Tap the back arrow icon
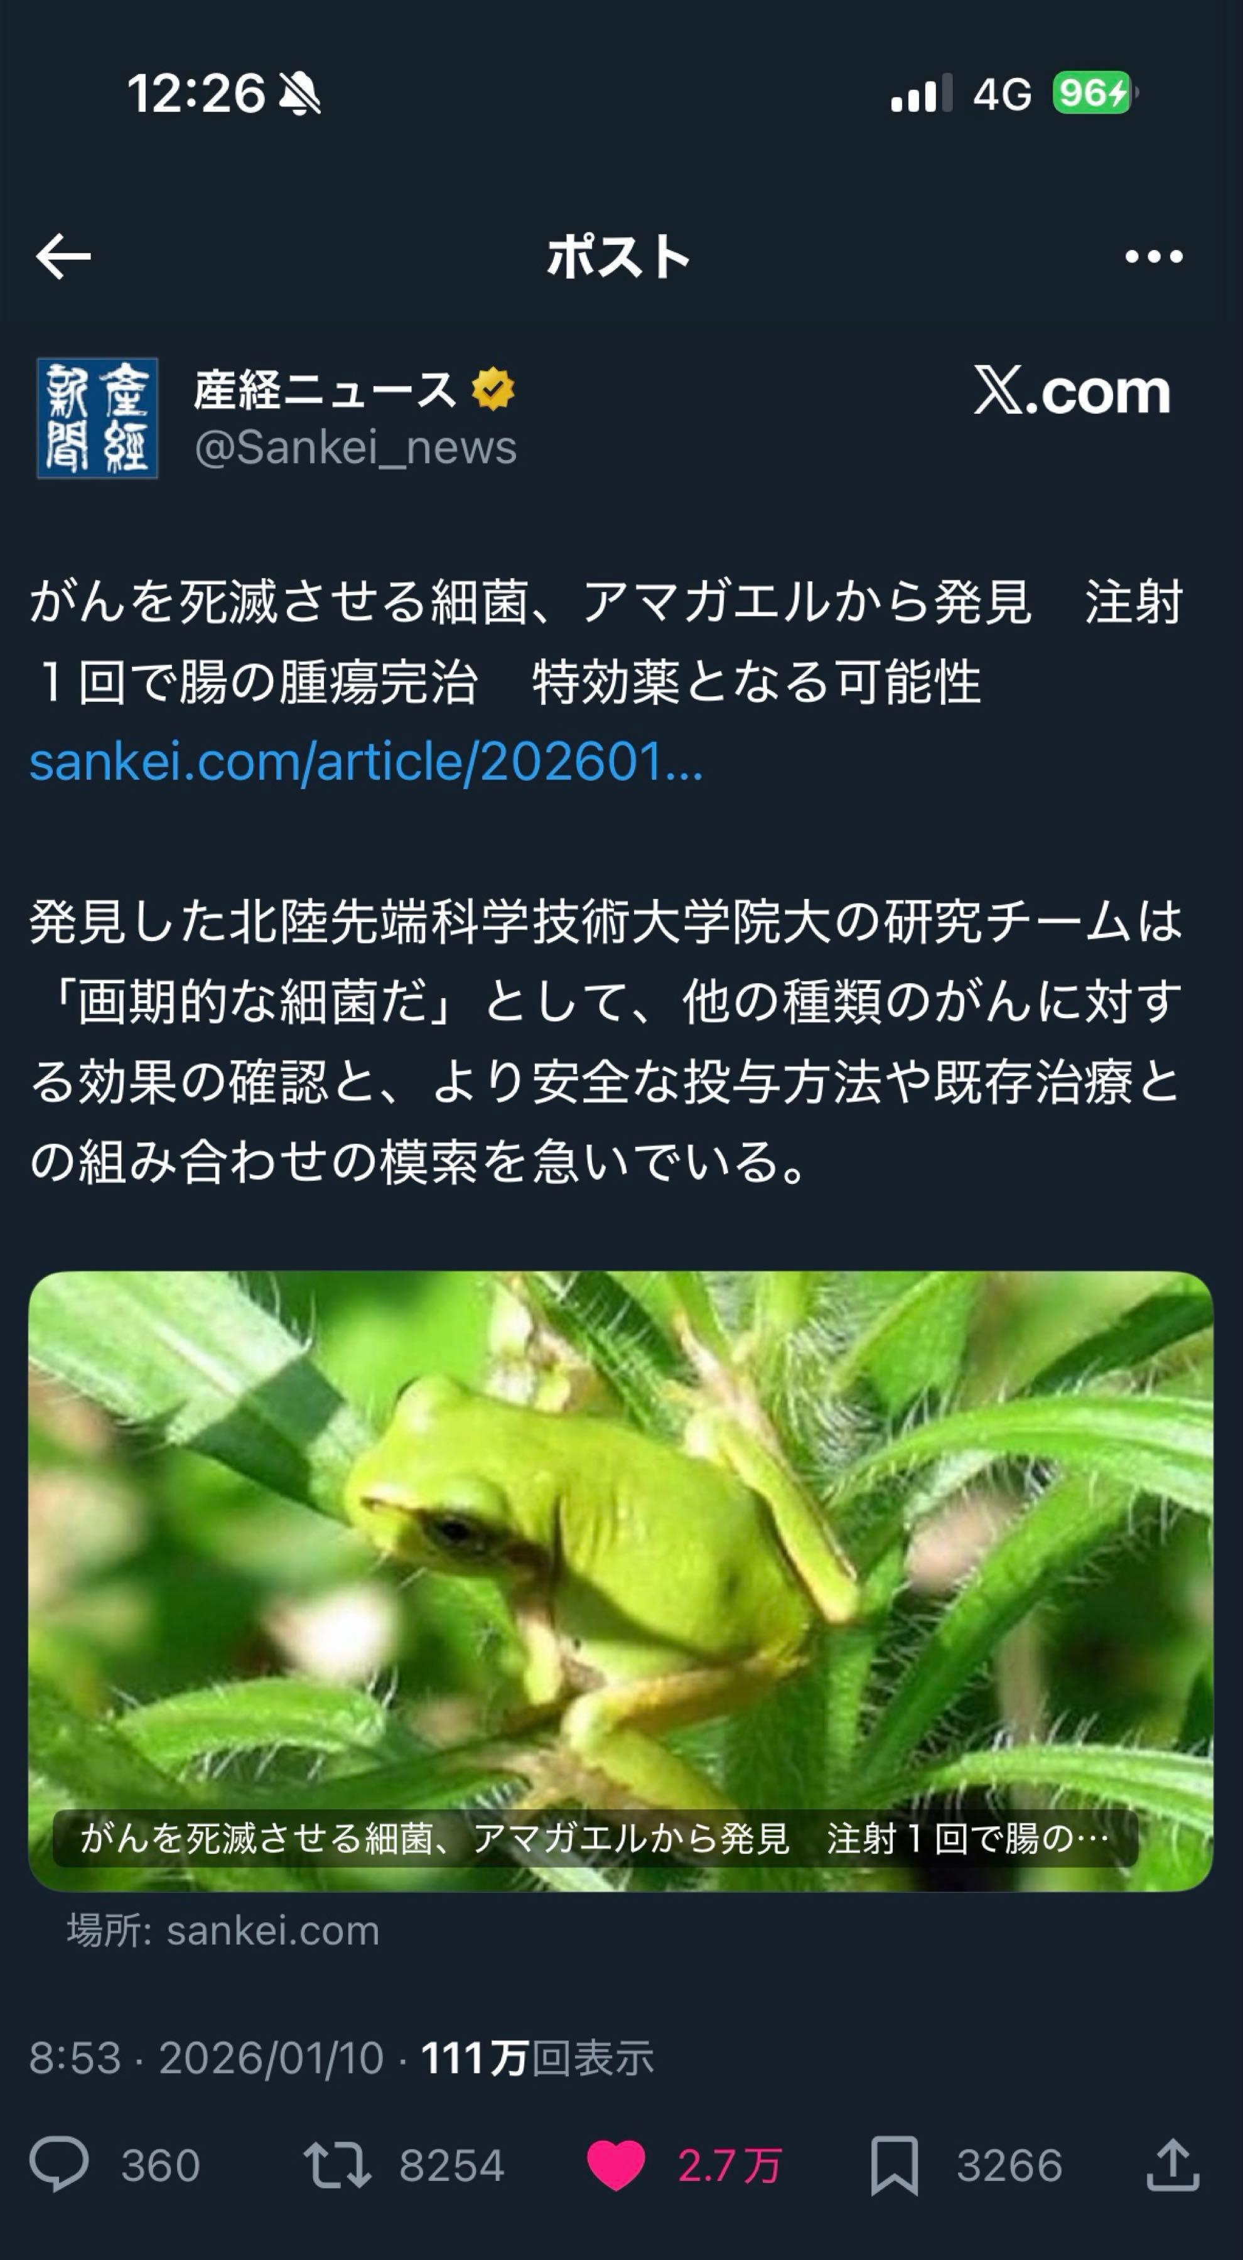Image resolution: width=1243 pixels, height=2260 pixels. click(63, 256)
